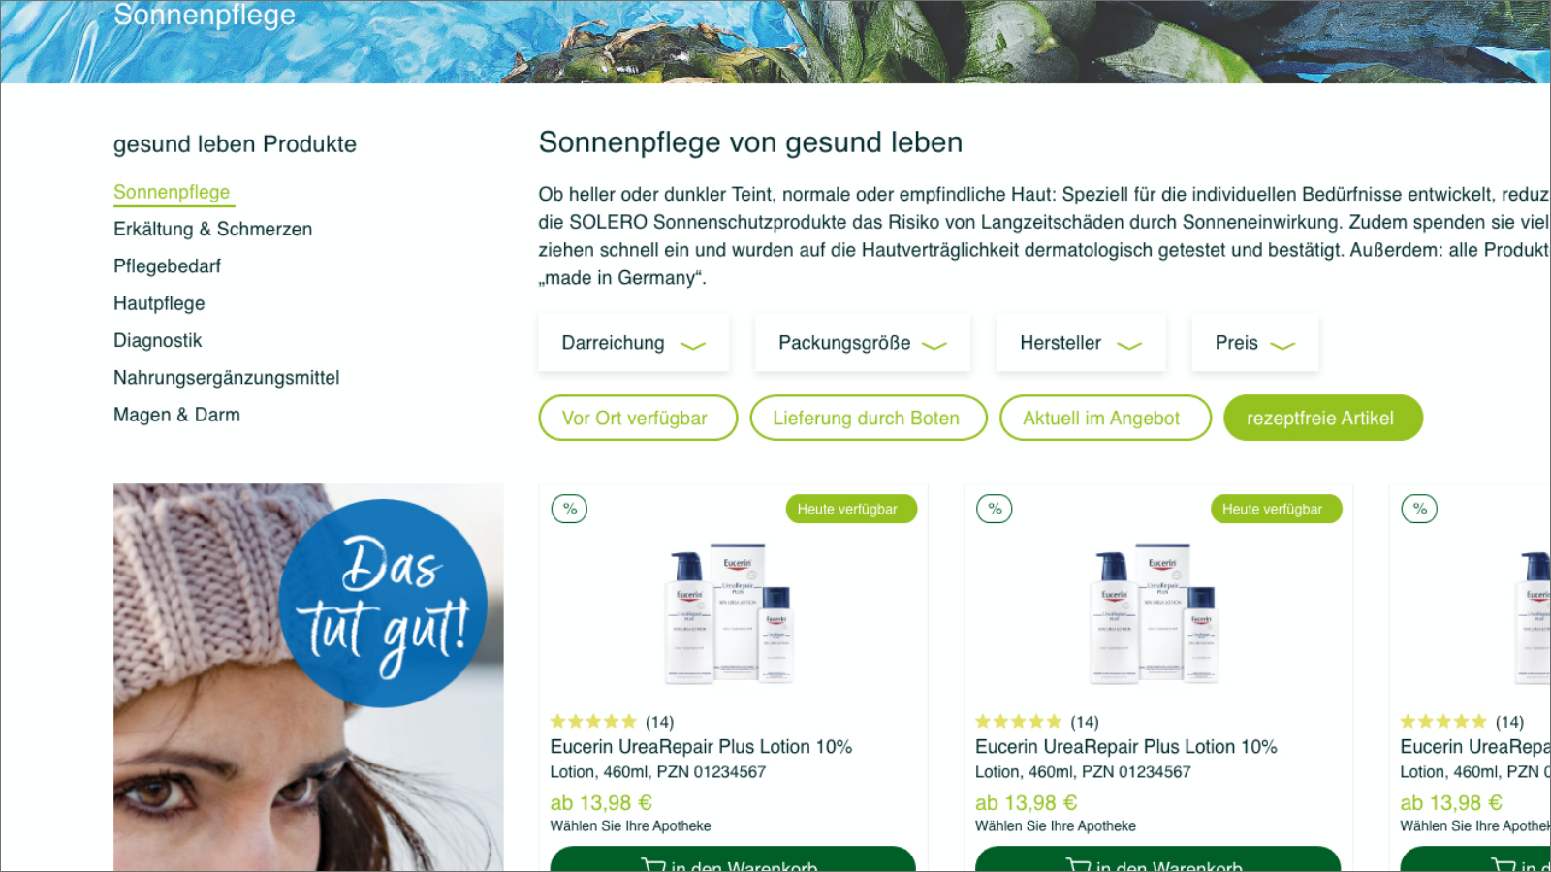Click first product's star rating
This screenshot has width=1551, height=872.
click(593, 722)
